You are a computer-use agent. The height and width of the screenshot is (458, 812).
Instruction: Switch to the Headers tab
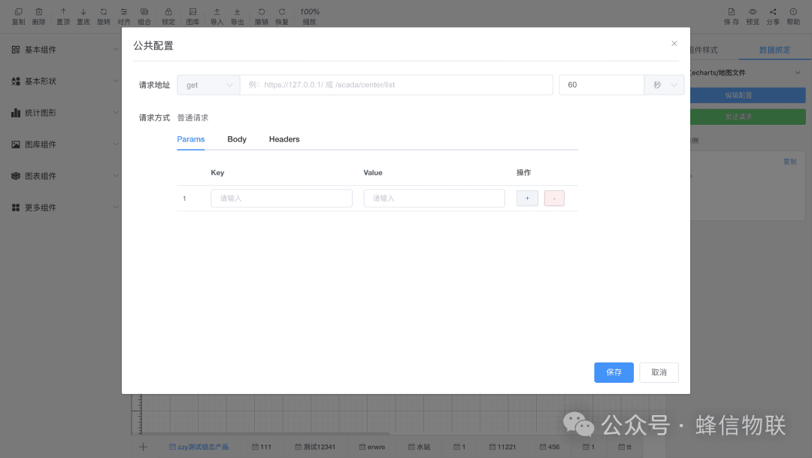click(x=284, y=139)
